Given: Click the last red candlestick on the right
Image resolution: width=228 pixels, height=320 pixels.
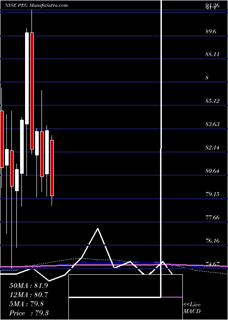Looking at the screenshot, I should coord(52,168).
